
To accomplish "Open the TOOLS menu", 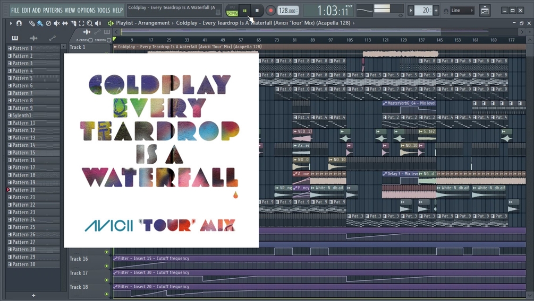I will click(x=104, y=10).
